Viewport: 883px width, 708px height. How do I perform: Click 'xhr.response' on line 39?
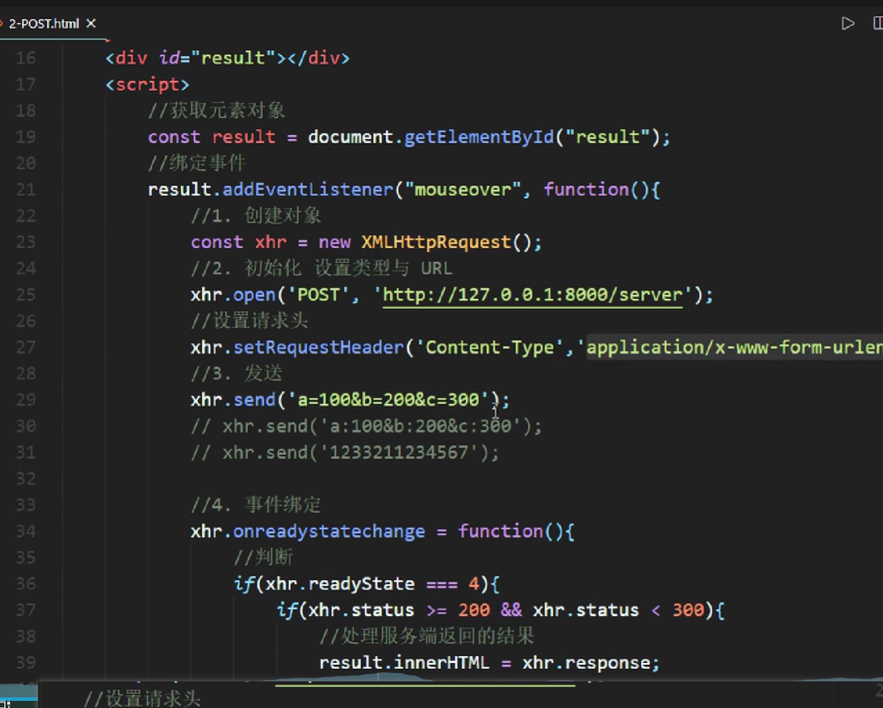586,662
